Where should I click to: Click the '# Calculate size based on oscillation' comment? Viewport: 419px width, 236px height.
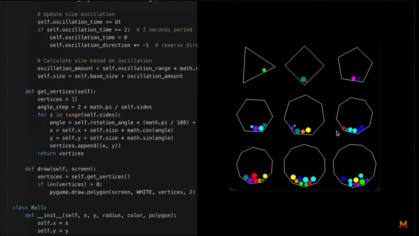click(94, 61)
